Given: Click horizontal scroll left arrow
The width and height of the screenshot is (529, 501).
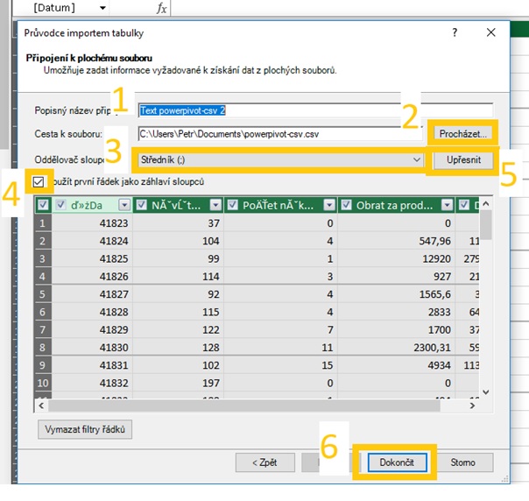Looking at the screenshot, I should [x=41, y=406].
